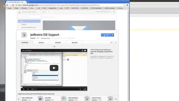Click the next arrow in also-installed list
Viewport: 179px width, 101px height.
click(116, 99)
